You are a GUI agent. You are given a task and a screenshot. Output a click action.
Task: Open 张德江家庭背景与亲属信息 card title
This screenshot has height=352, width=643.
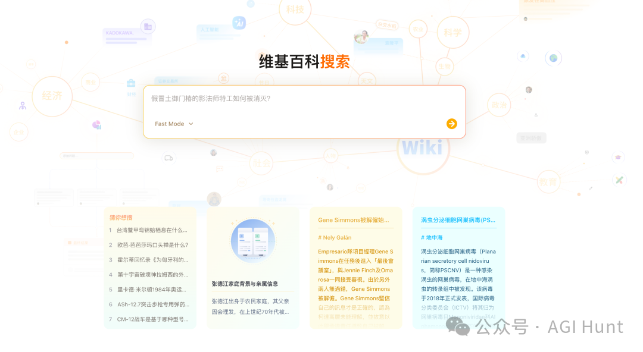coord(245,284)
